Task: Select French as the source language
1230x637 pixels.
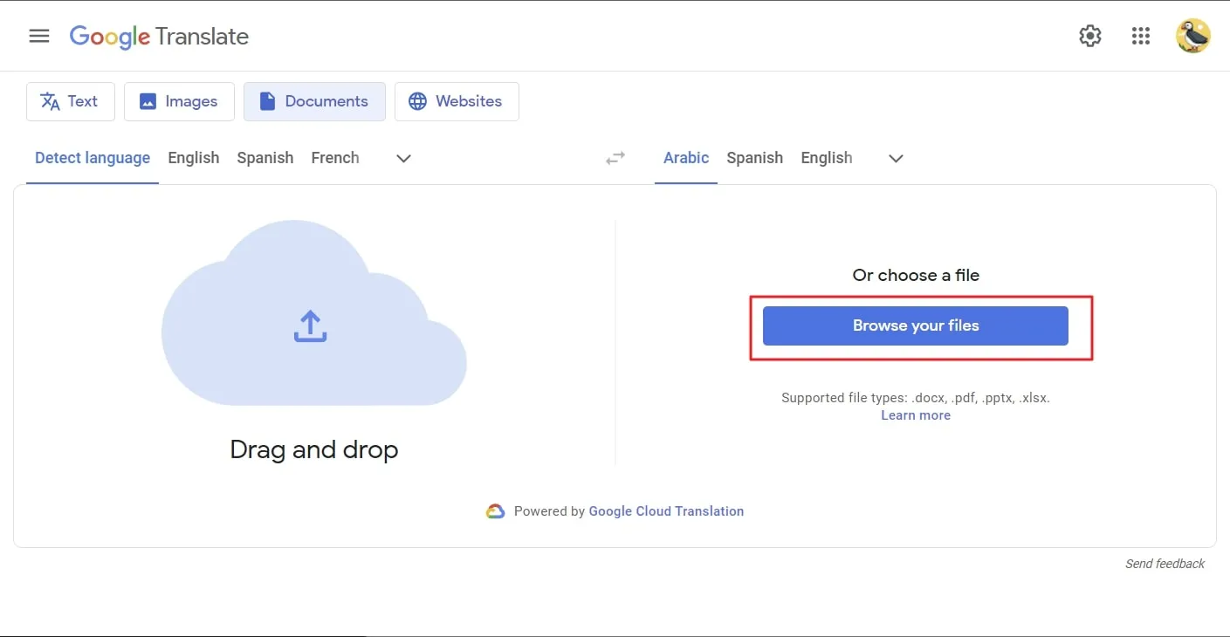Action: (x=335, y=158)
